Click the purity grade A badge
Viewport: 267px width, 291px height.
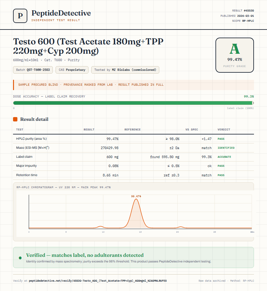click(234, 55)
